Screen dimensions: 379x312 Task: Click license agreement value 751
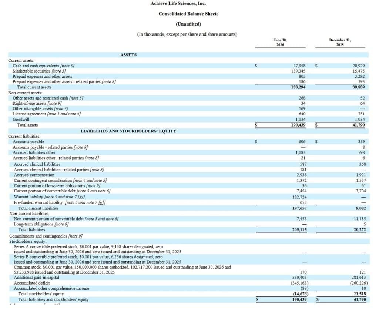[362, 114]
